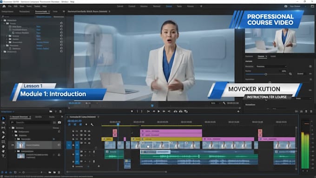Screen dimensions: 316x178
Task: Click the camera icon in top-right bar
Action: coord(286,6)
